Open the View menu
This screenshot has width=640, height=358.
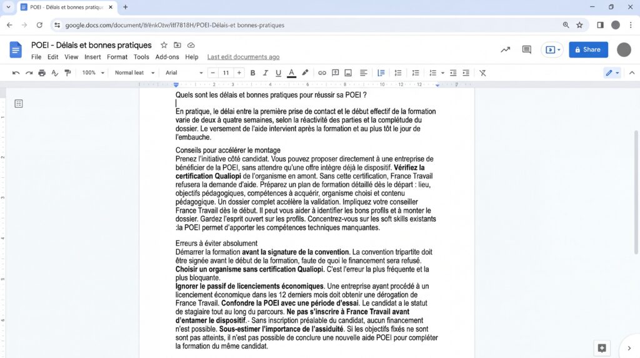[x=71, y=57]
